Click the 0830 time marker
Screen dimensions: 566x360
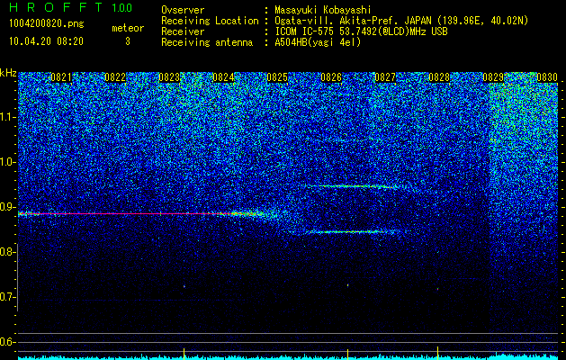pos(547,77)
